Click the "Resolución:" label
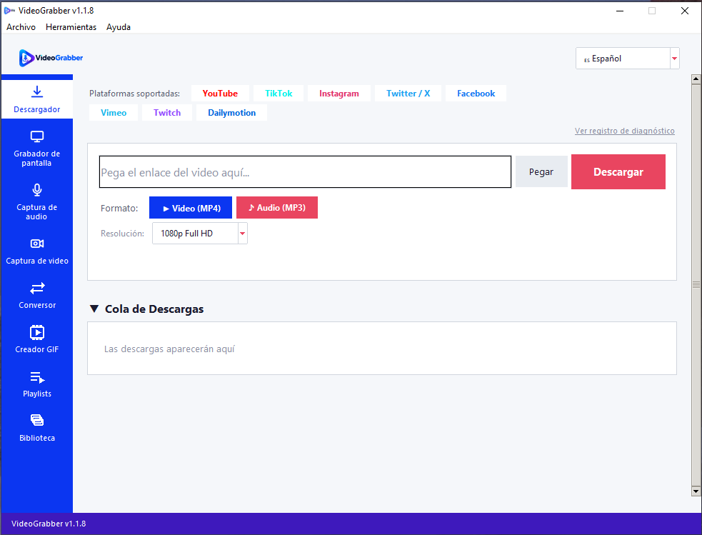The width and height of the screenshot is (702, 535). coord(122,234)
